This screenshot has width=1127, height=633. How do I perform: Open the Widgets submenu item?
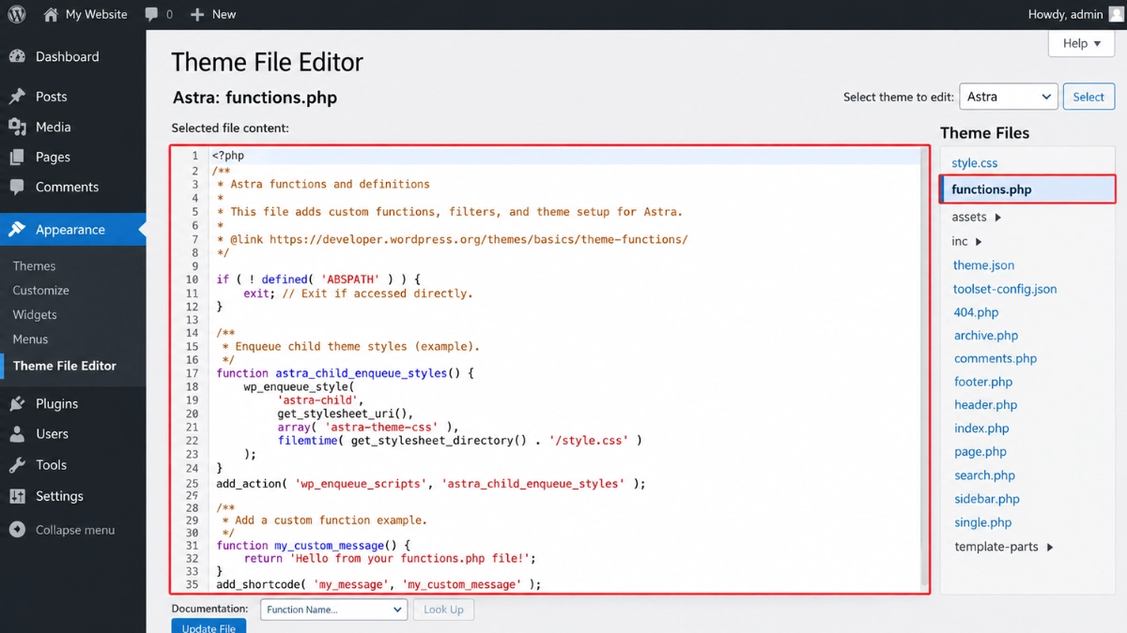pos(35,315)
